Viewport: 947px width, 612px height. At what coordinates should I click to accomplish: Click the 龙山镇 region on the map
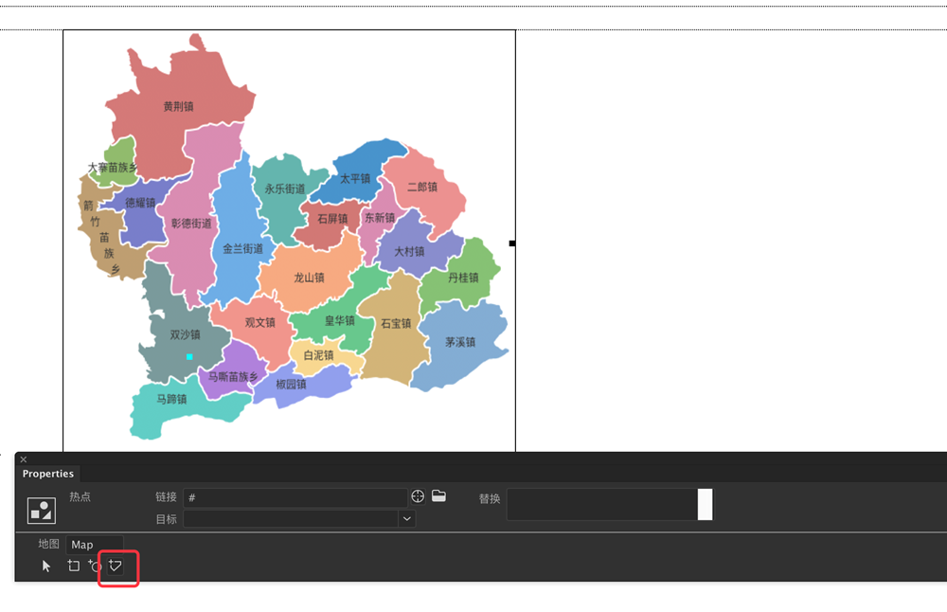point(309,278)
